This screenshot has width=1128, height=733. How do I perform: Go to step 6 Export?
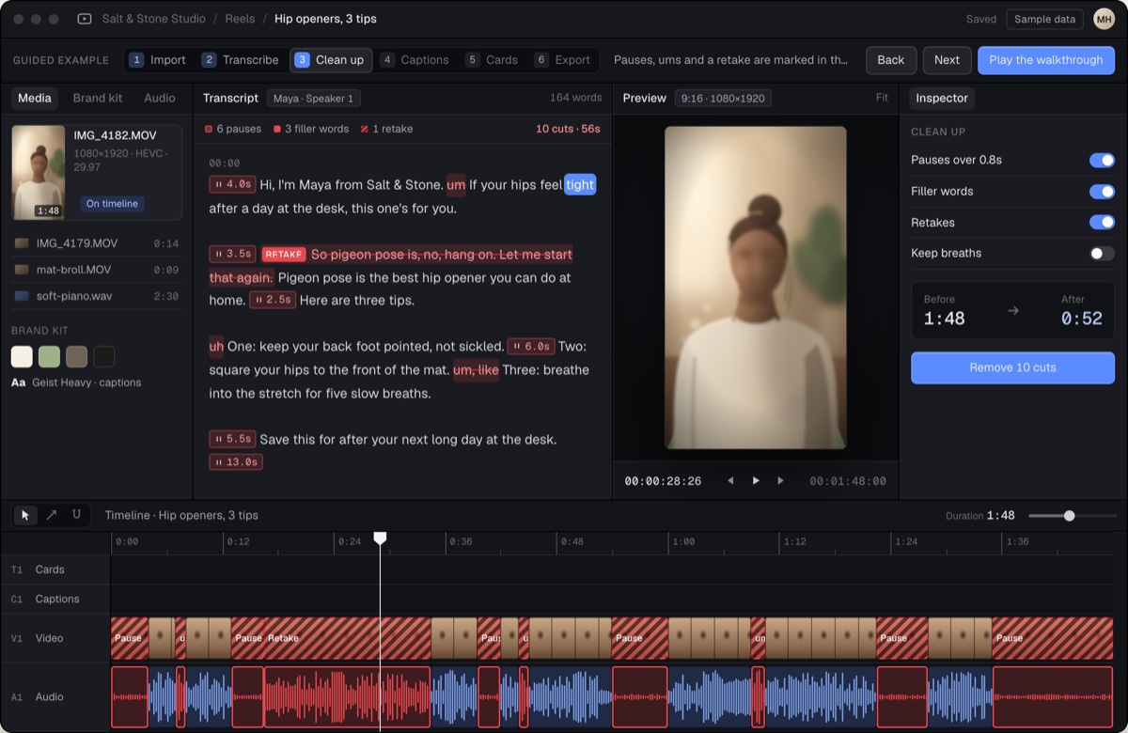[x=563, y=60]
